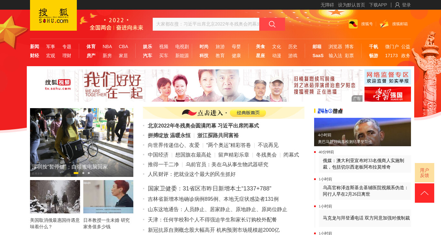Click 无障碍 in the top bar
The width and height of the screenshot is (441, 235).
(x=327, y=5)
